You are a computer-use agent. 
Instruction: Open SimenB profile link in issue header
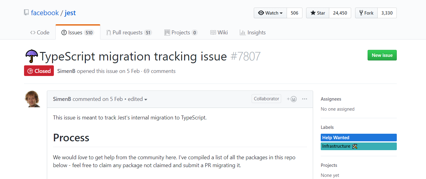coord(66,71)
